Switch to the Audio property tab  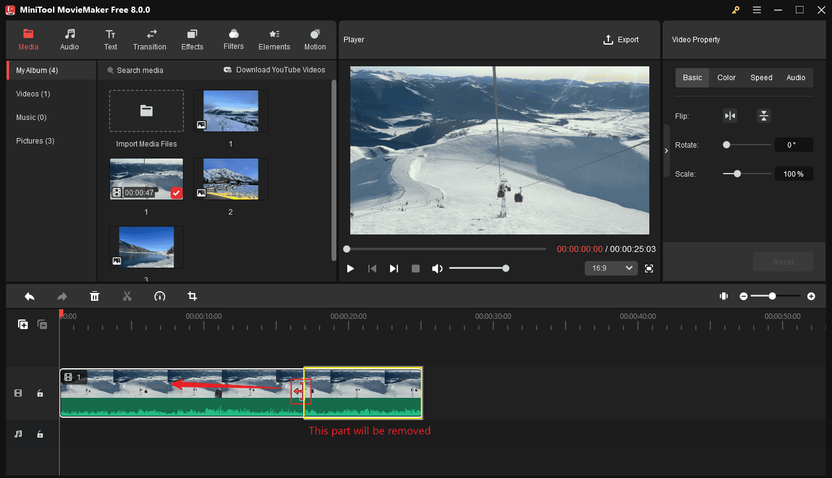click(796, 78)
